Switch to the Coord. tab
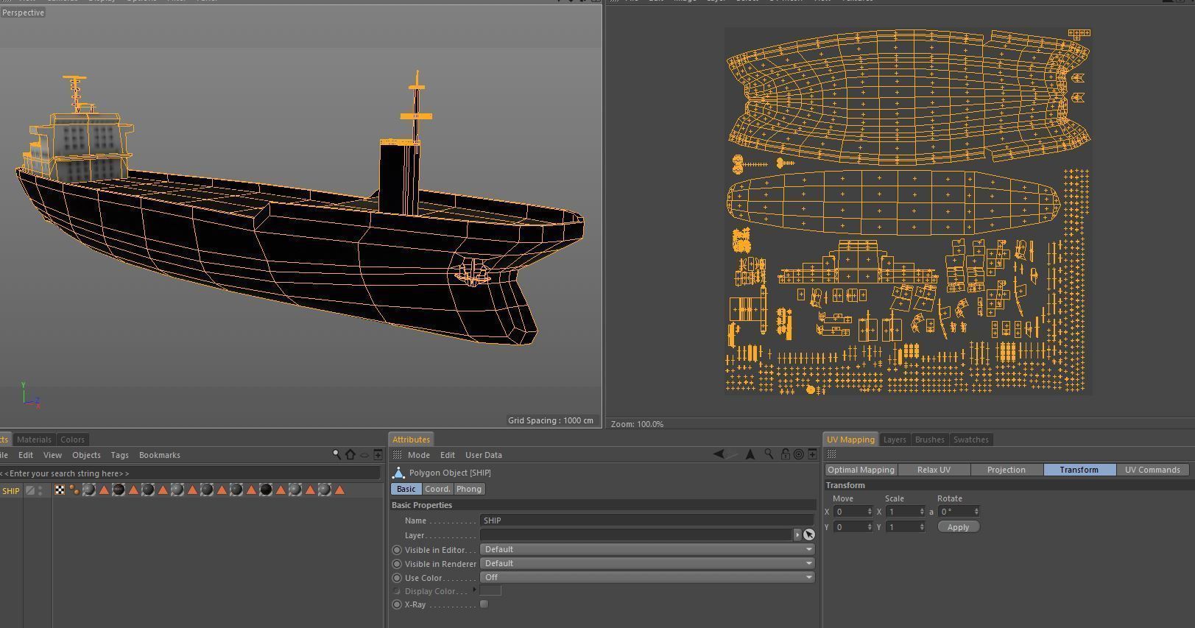 437,489
